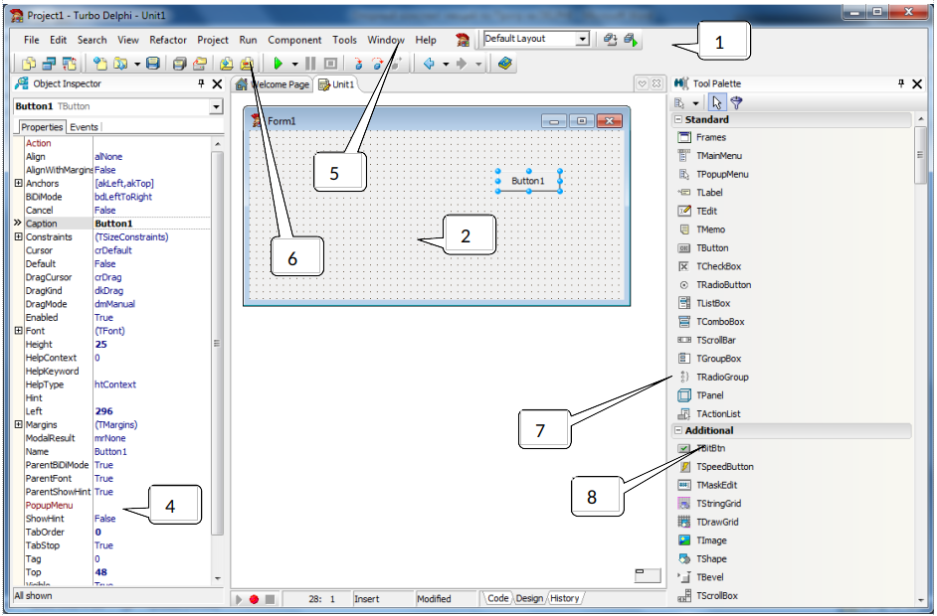Screen dimensions: 937x616
Task: Switch to the Code view tab
Action: (497, 598)
